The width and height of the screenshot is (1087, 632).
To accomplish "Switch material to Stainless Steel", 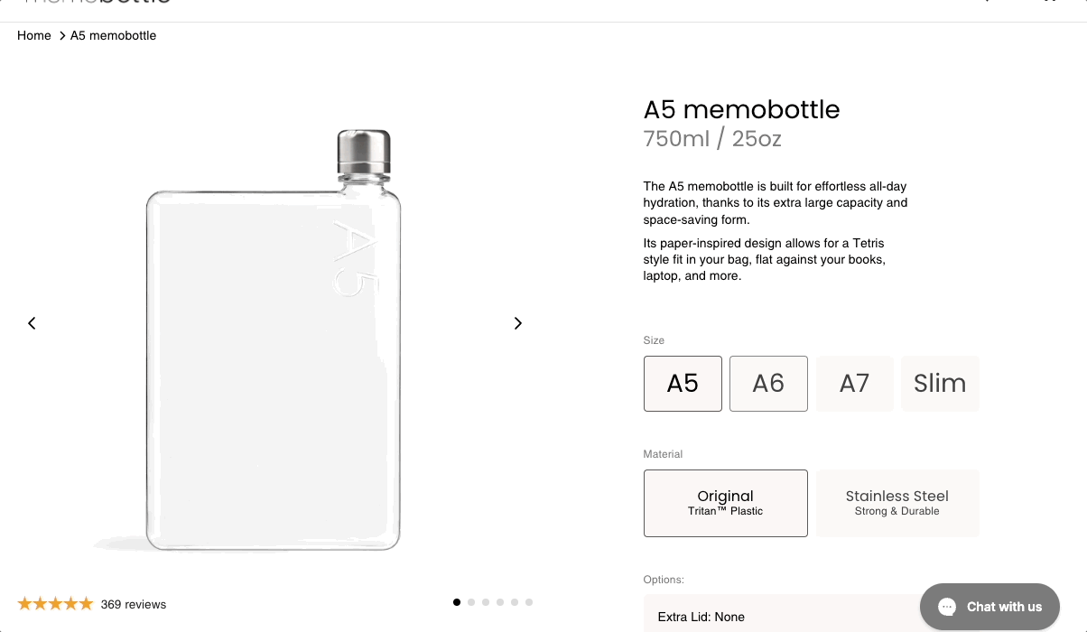I will 897,503.
